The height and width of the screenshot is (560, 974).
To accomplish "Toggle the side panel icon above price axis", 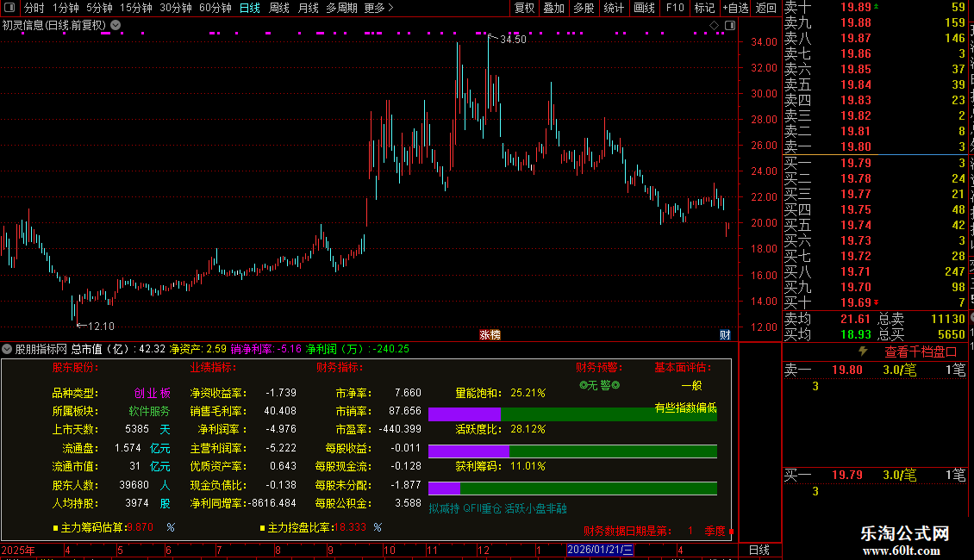I will click(x=730, y=26).
